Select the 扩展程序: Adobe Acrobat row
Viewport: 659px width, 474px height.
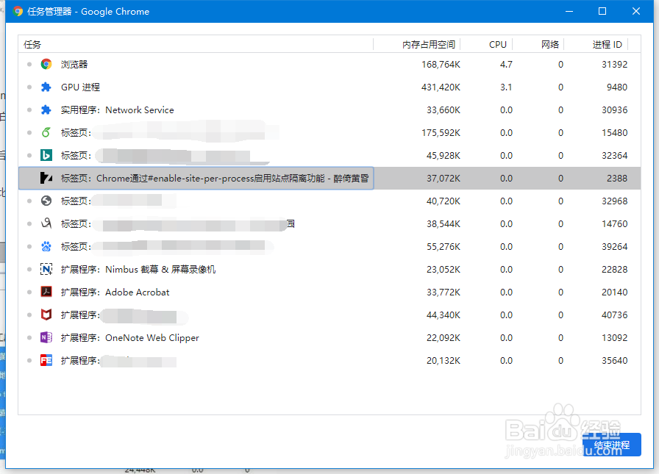tap(329, 292)
